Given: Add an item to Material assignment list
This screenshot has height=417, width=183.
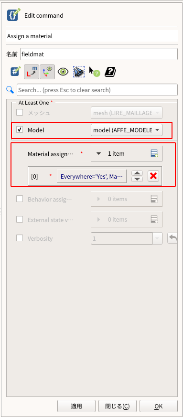Looking at the screenshot, I should click(154, 153).
